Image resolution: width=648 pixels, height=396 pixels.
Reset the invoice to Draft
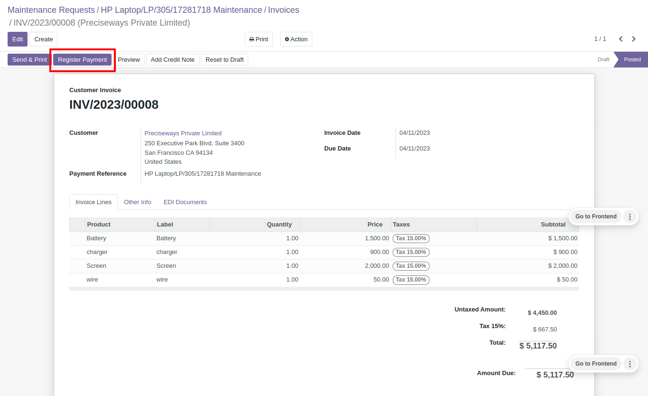tap(225, 60)
